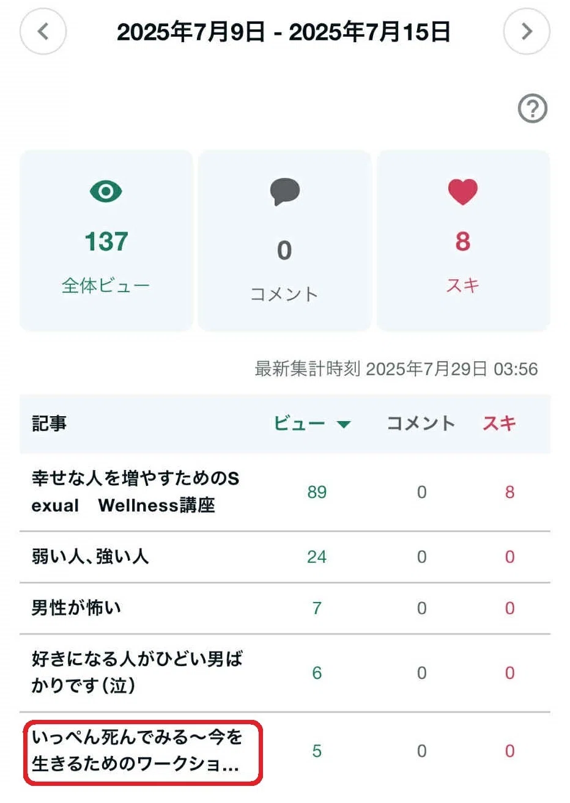This screenshot has width=570, height=803.
Task: Go to next week with right chevron
Action: (527, 31)
